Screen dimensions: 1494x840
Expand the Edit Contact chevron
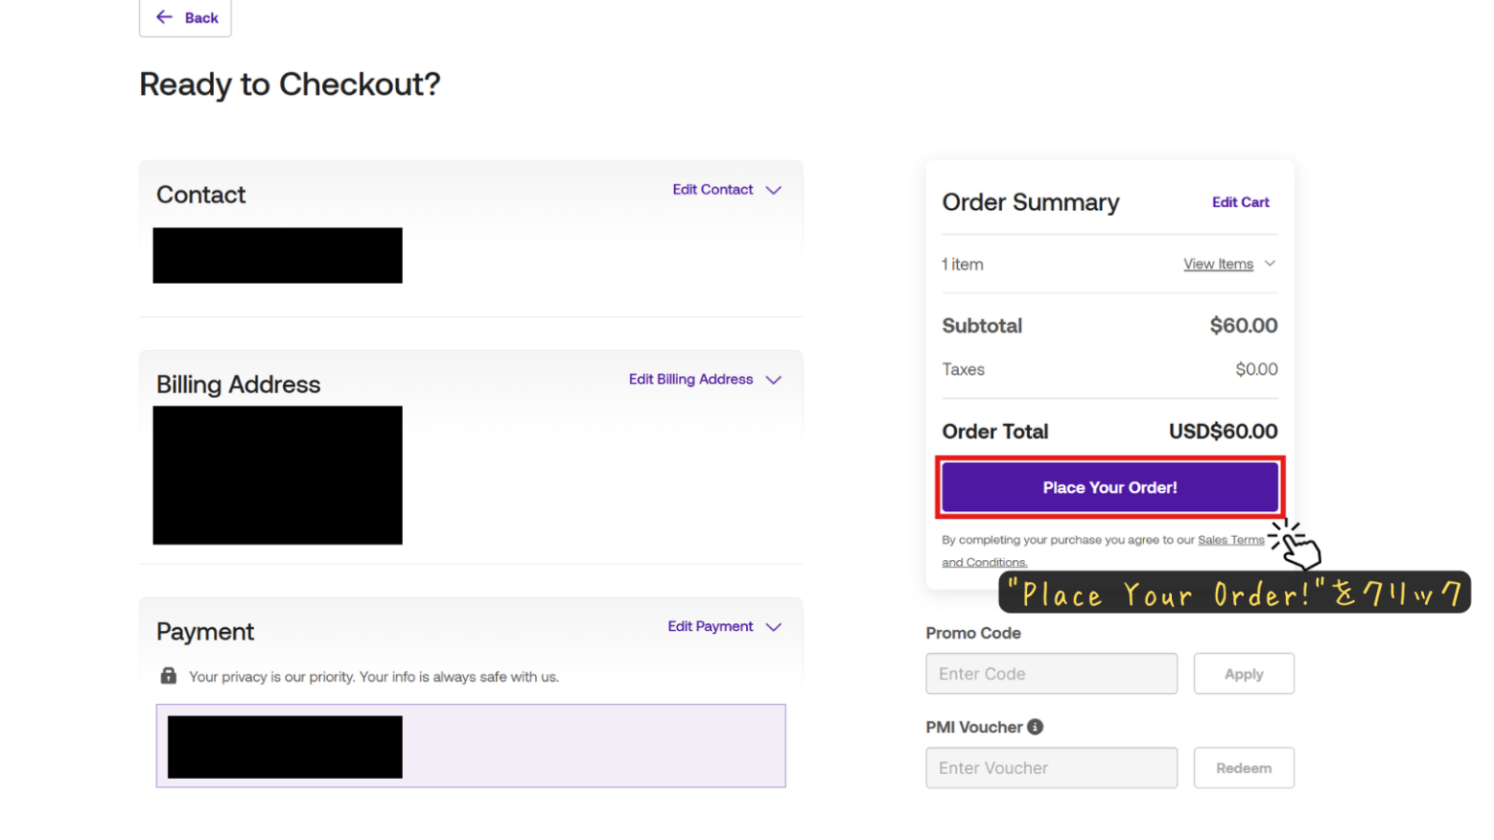click(x=773, y=191)
